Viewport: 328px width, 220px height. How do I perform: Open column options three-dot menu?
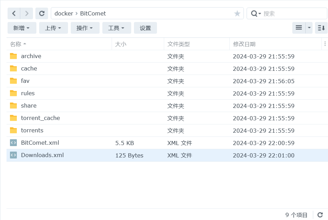tap(325, 44)
